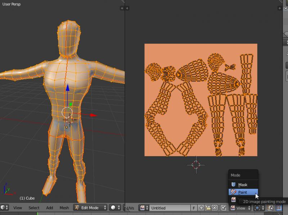The width and height of the screenshot is (288, 215).
Task: Open the 3D viewport editor type selector
Action: [x=4, y=207]
